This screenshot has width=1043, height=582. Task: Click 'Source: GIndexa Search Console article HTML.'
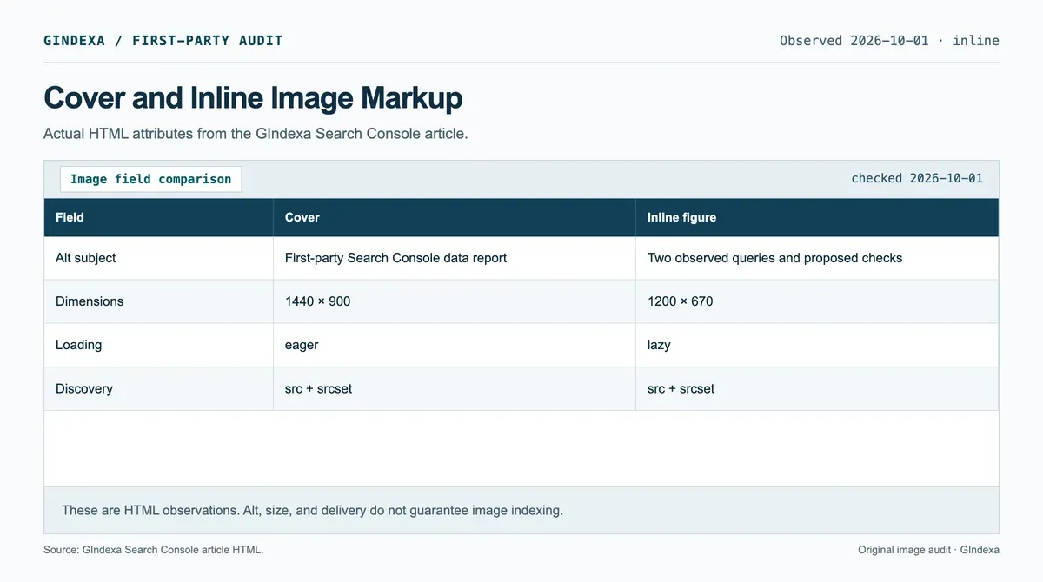153,550
